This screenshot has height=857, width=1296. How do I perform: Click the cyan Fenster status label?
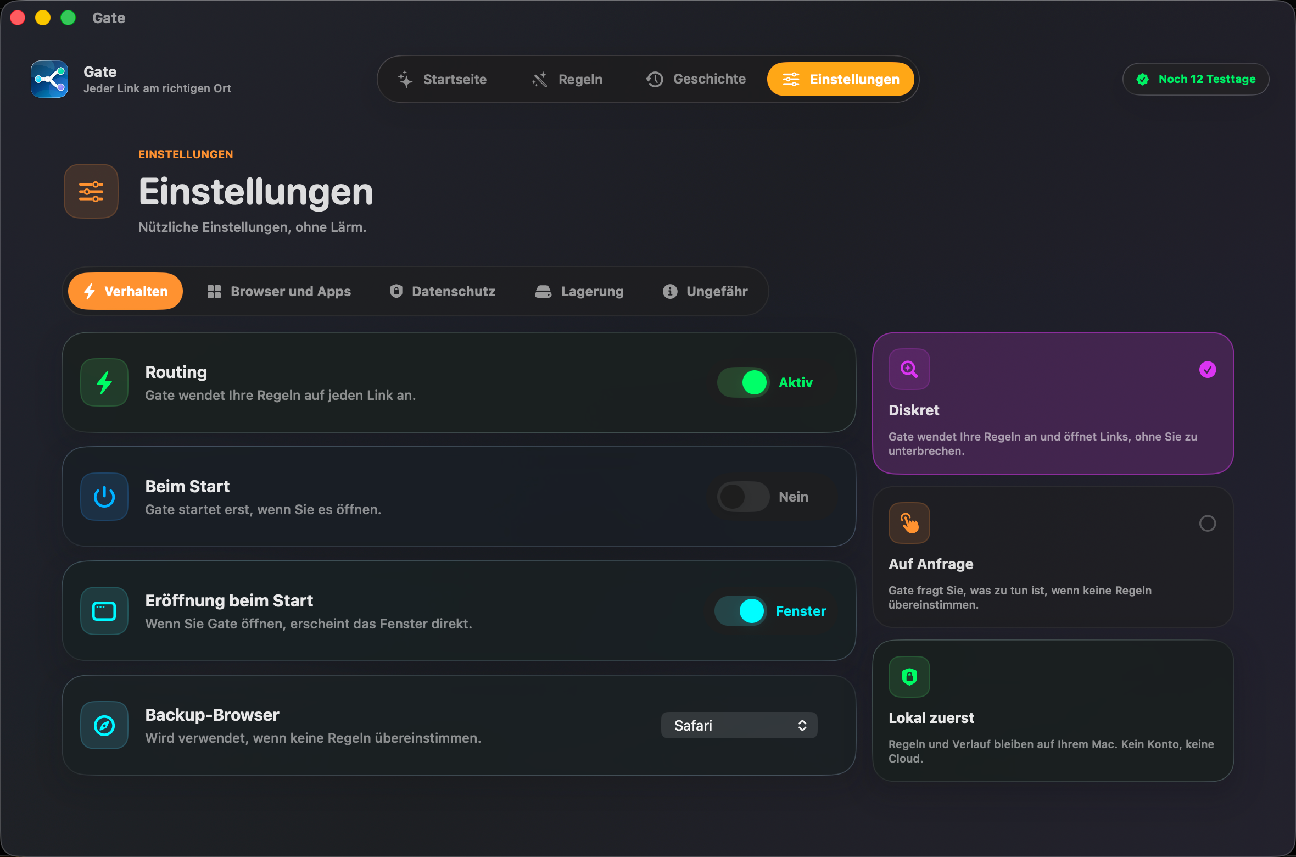(801, 611)
